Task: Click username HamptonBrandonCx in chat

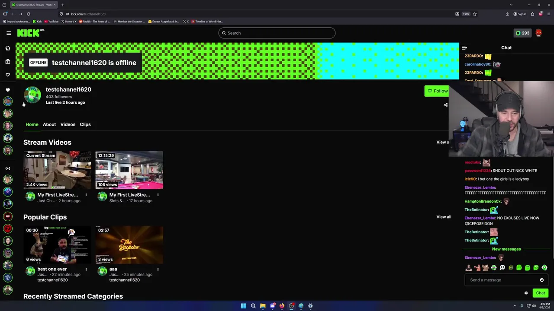Action: pos(483,201)
